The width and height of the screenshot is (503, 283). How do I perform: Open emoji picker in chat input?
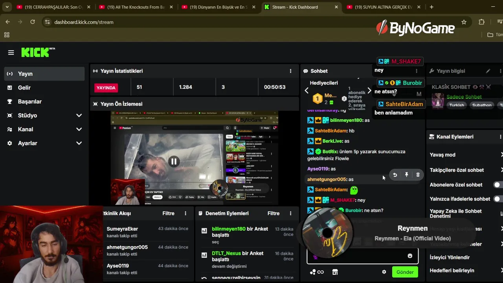coord(410,256)
